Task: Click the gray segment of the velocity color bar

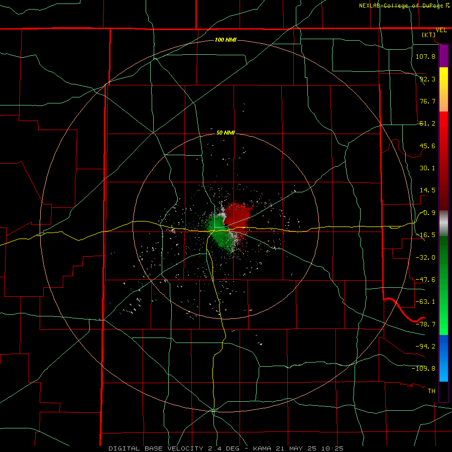Action: pos(443,223)
